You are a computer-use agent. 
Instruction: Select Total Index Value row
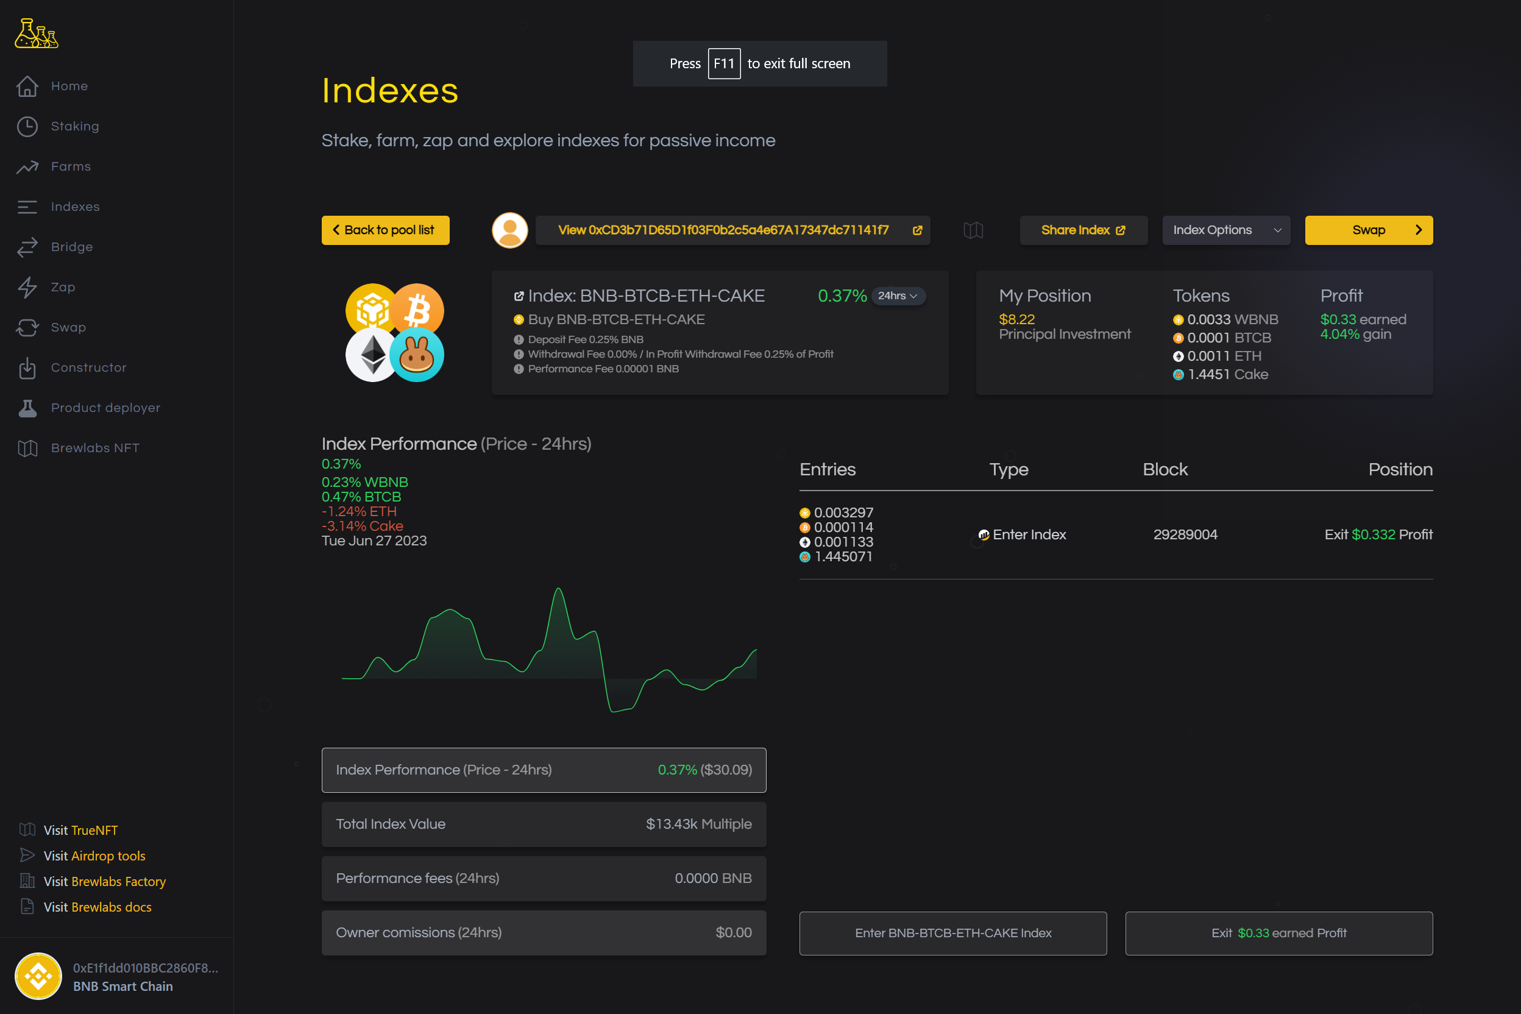pyautogui.click(x=544, y=824)
